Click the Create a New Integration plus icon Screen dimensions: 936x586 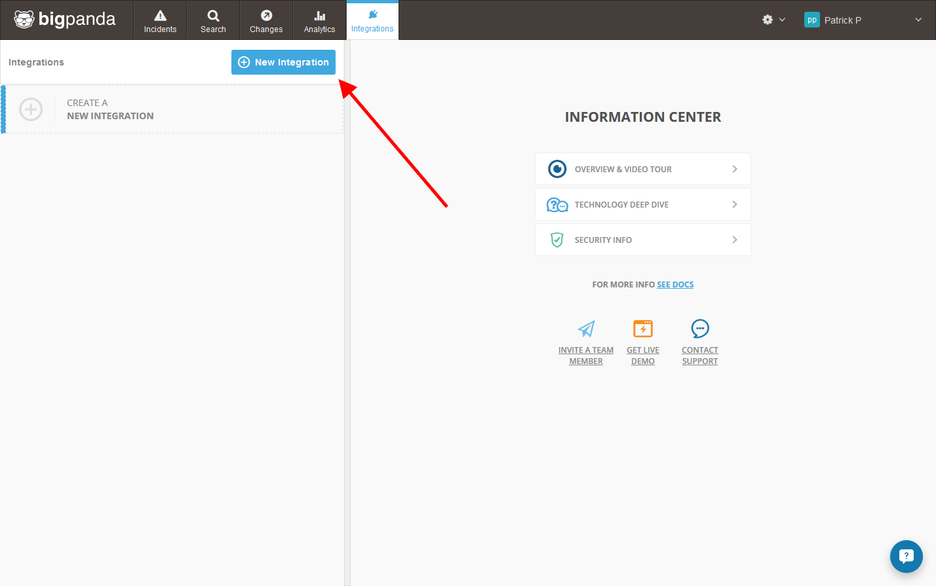tap(31, 109)
